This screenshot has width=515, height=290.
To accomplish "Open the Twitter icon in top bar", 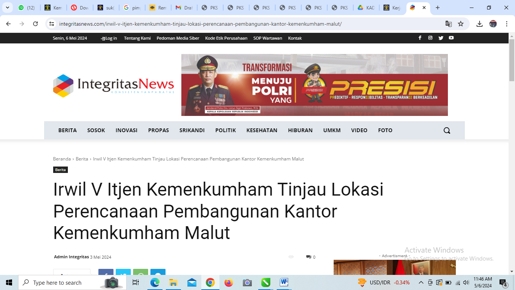I will click(441, 38).
